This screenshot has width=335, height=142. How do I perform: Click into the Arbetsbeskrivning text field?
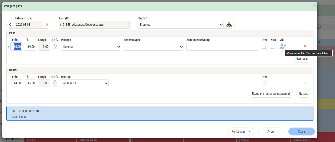(222, 47)
